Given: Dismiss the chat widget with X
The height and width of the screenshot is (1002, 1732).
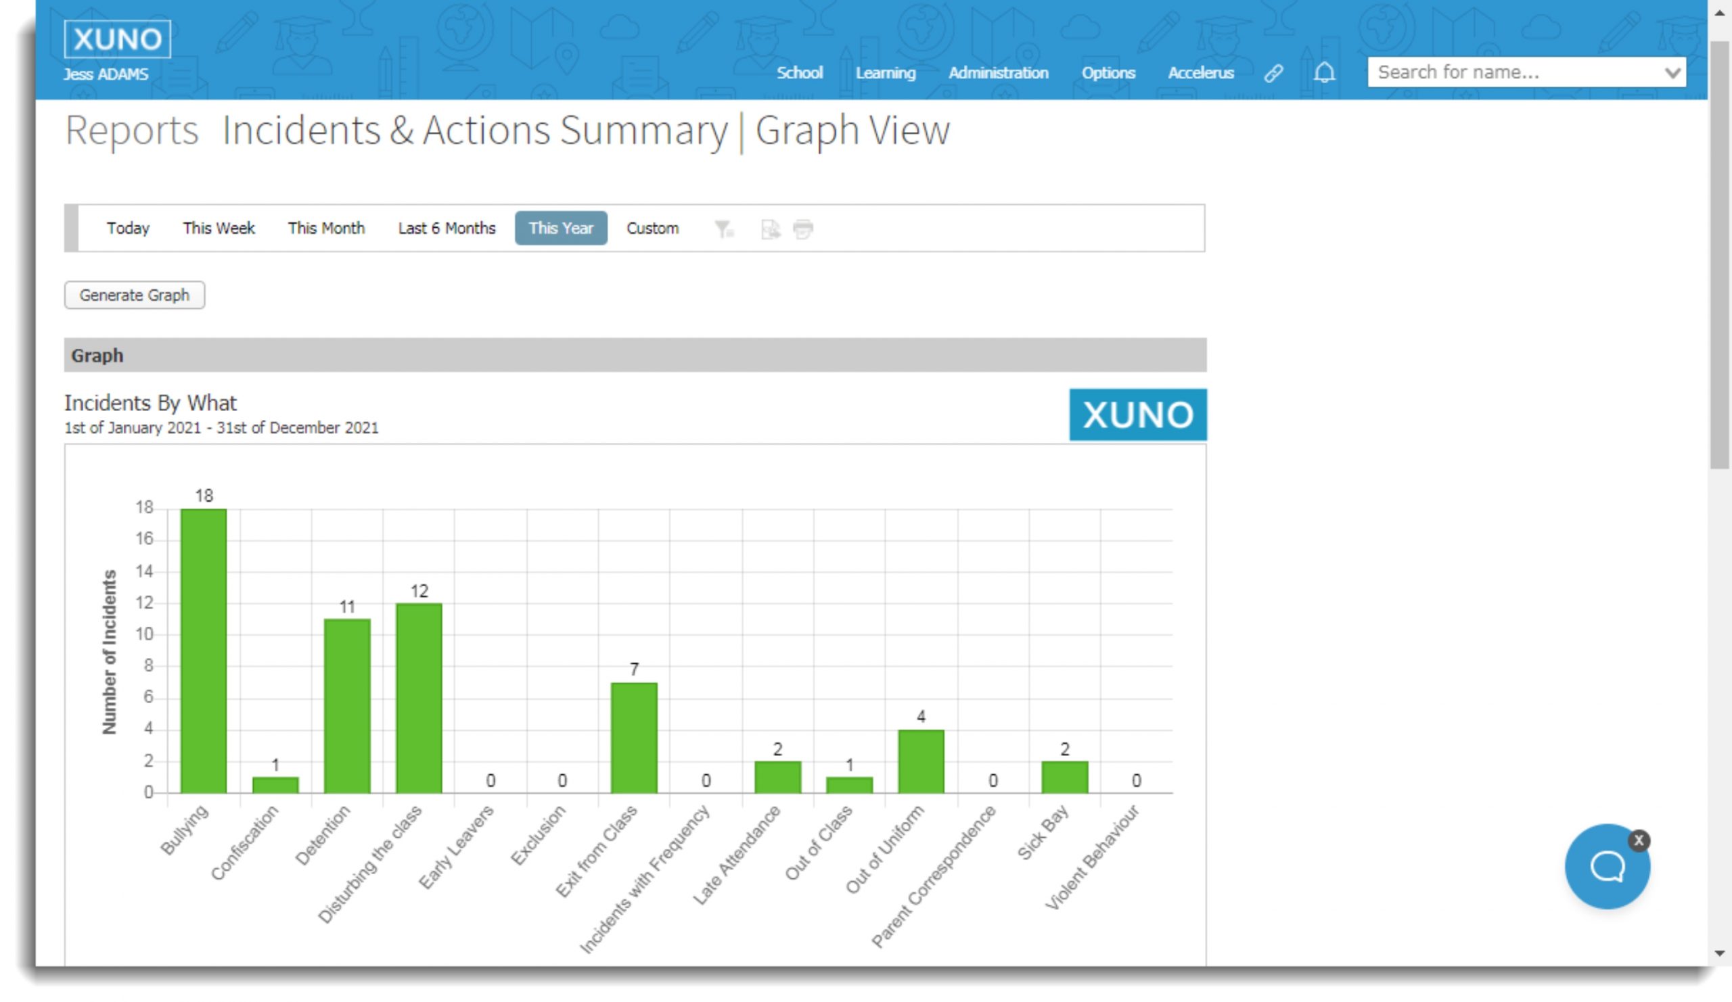Looking at the screenshot, I should [1639, 840].
